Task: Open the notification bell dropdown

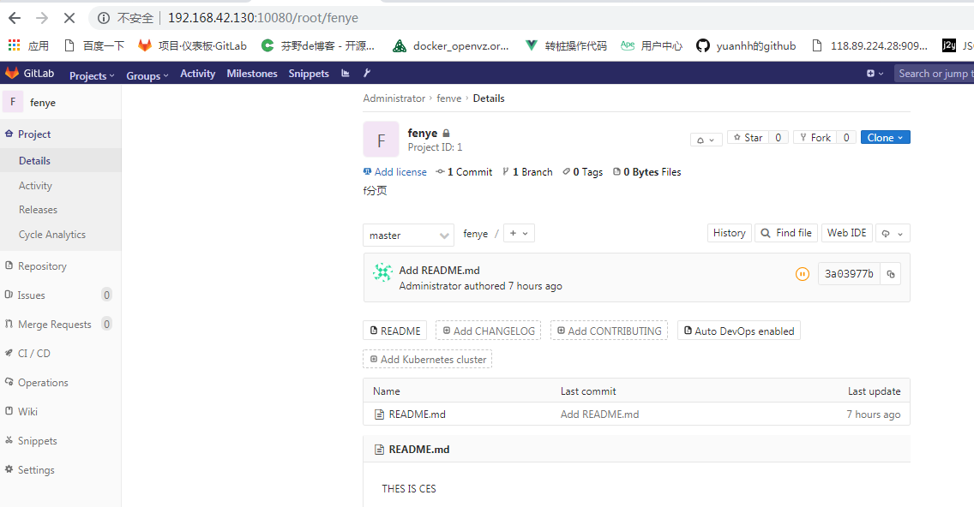Action: point(706,140)
